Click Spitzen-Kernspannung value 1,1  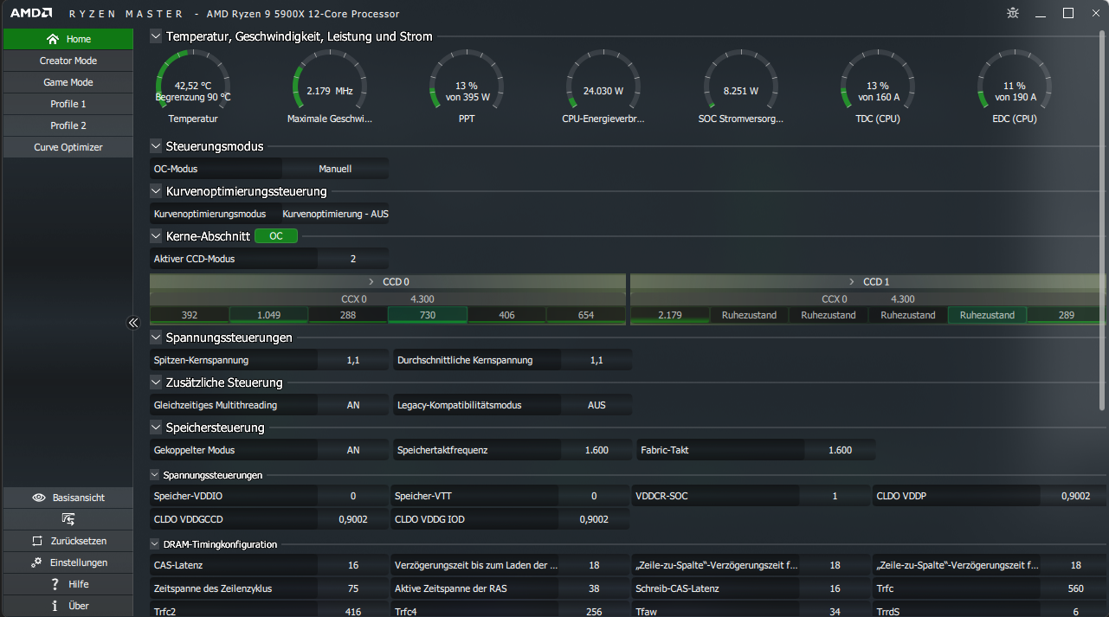pyautogui.click(x=353, y=360)
